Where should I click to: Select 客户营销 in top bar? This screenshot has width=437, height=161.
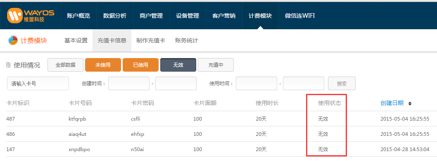224,16
